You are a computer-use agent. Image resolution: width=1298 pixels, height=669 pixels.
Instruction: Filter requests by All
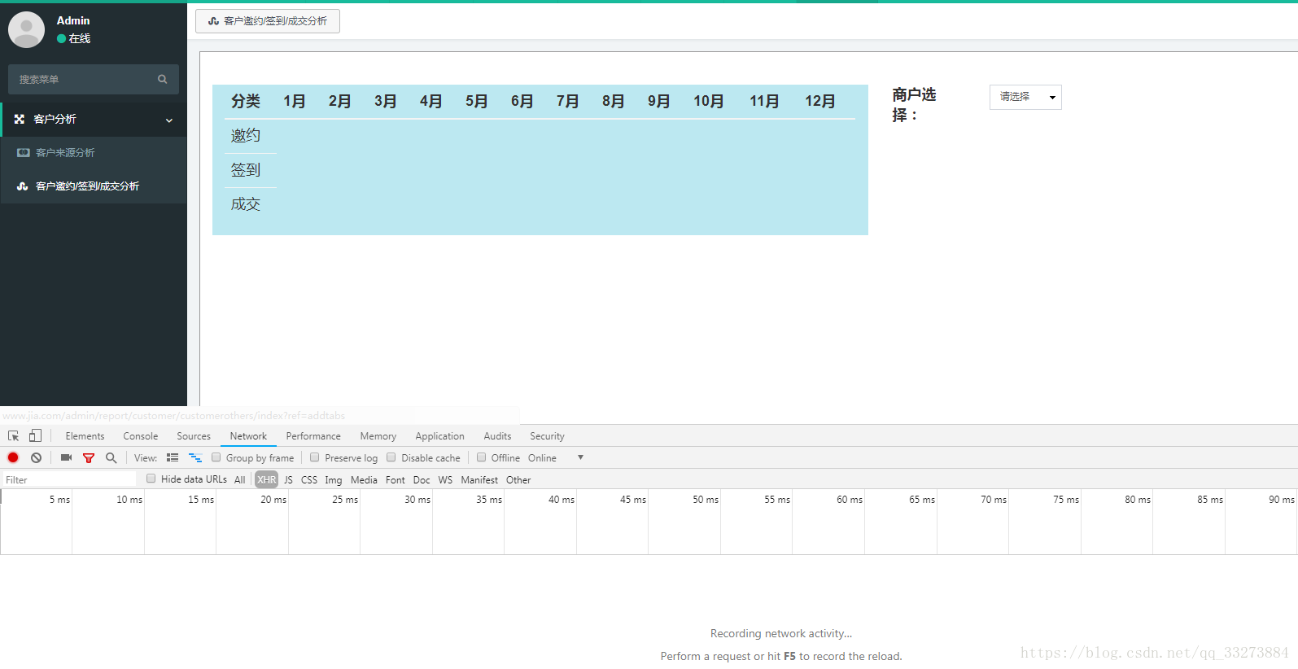pos(240,480)
